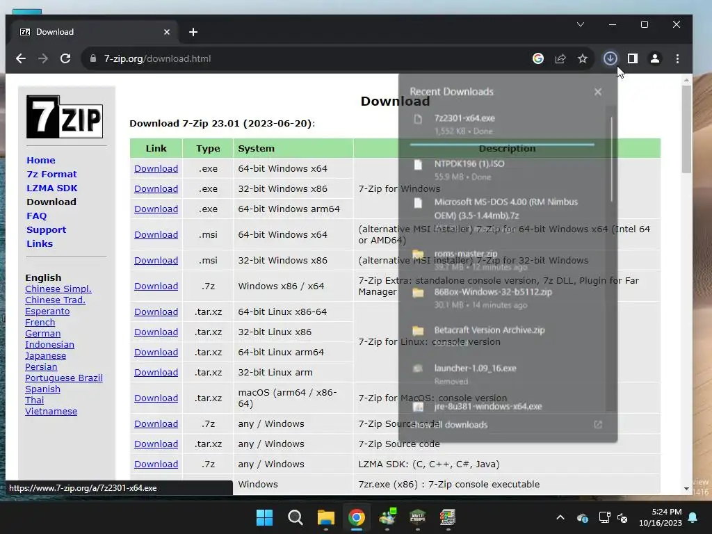Click the 7-Zip logo

65,117
